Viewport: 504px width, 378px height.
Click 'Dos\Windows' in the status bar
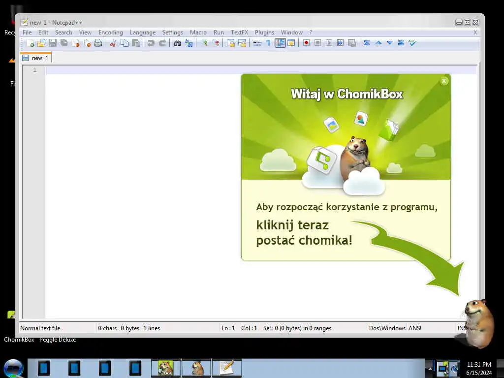coord(387,328)
